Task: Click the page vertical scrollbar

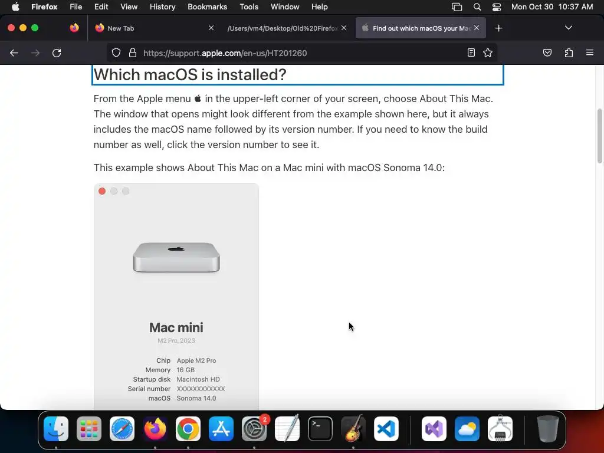Action: [x=600, y=136]
